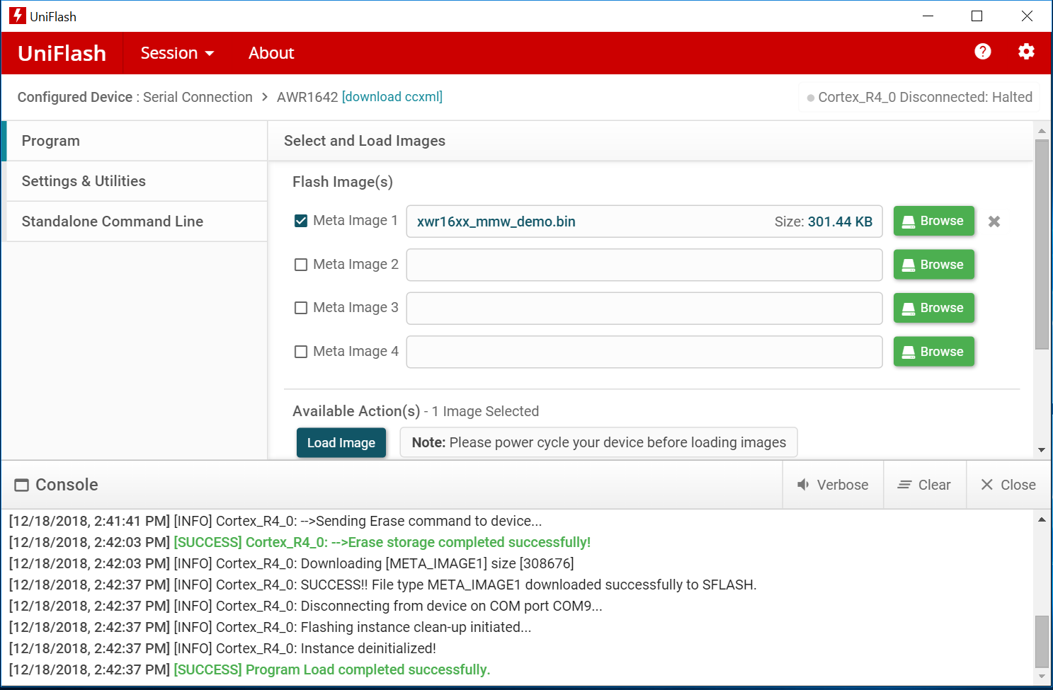
Task: Browse file for Meta Image 2
Action: tap(933, 265)
